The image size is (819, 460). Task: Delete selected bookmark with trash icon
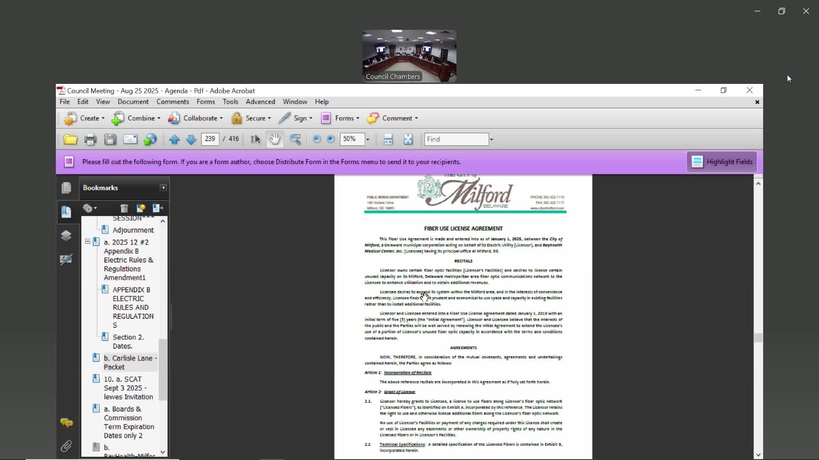(x=124, y=208)
